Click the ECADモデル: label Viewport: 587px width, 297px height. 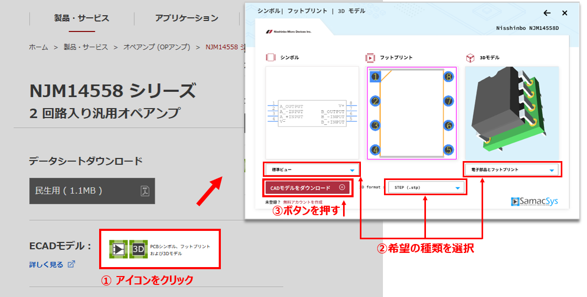point(60,246)
